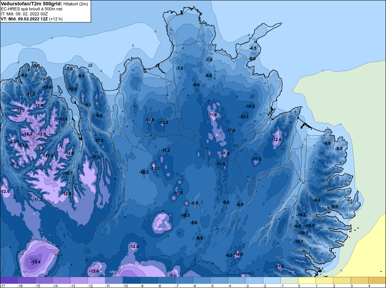Image resolution: width=386 pixels, height=288 pixels.
Task: Pick the legend color between -6 and -5
Action: pos(201,280)
